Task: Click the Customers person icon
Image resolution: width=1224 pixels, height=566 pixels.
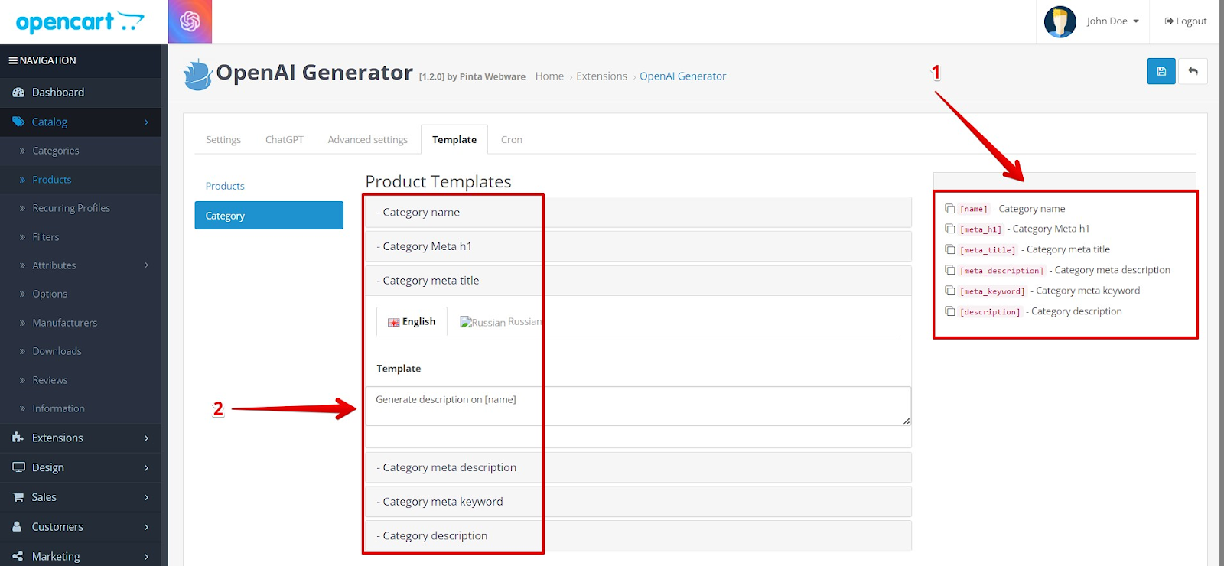Action: click(x=17, y=527)
